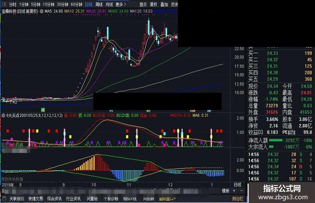Click the green 大宗流入 bar
The image size is (315, 203).
pos(271,147)
